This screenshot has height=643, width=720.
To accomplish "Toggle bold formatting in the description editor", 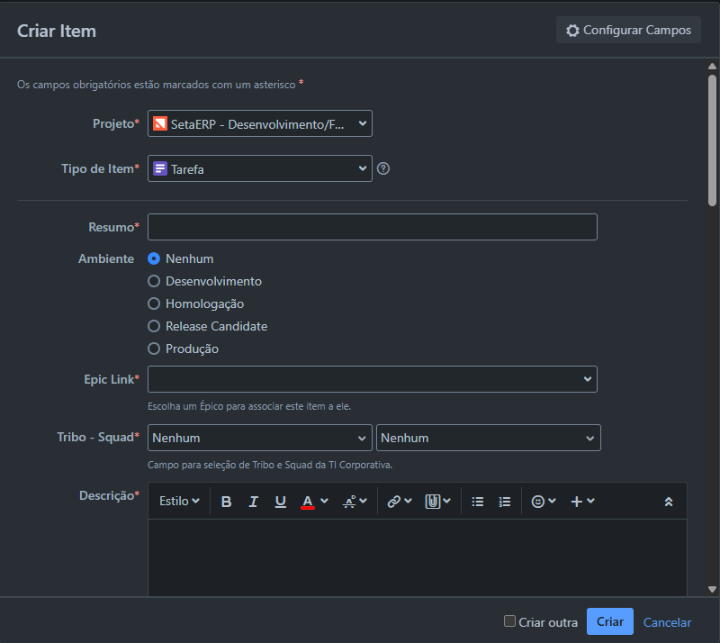I will [x=226, y=502].
